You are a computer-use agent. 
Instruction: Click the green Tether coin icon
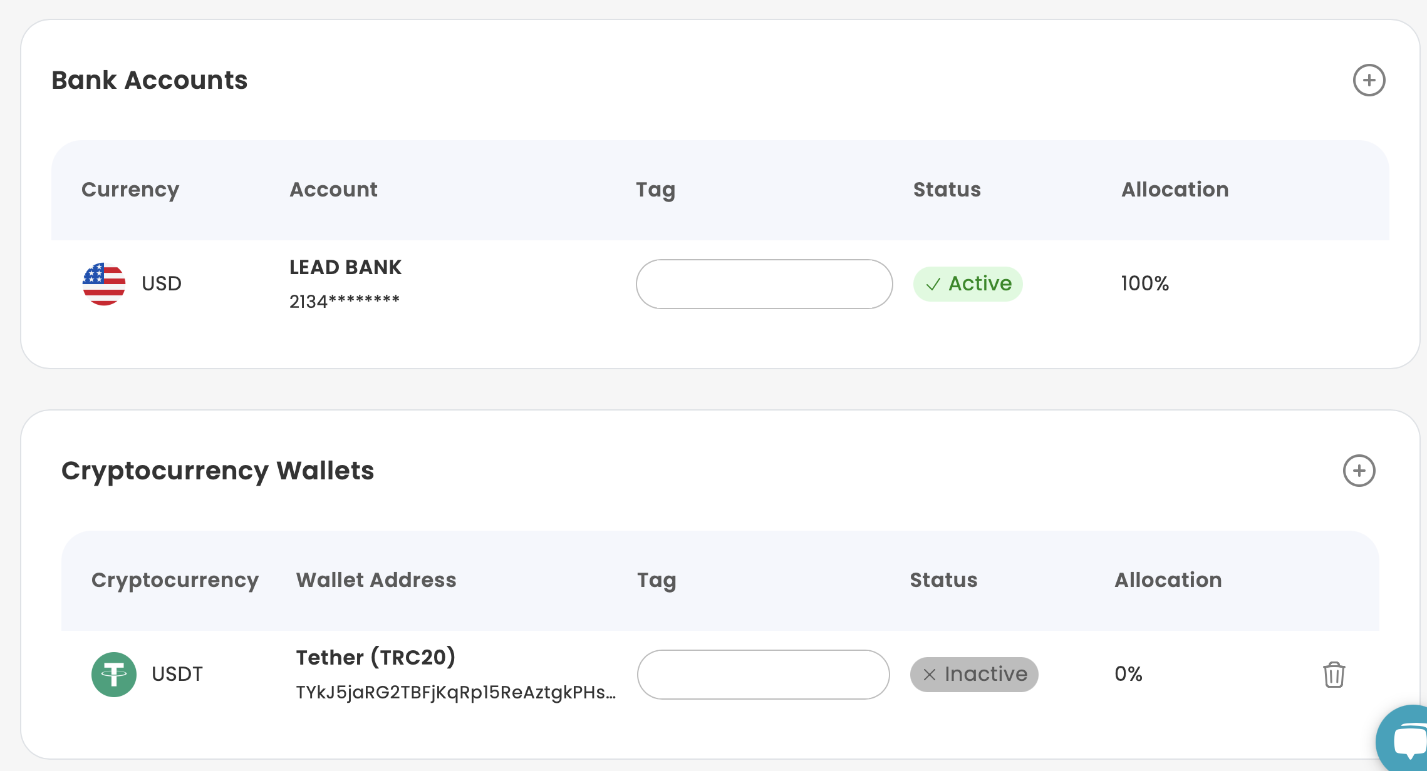114,675
